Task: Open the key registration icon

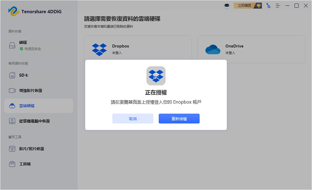Action: click(268, 6)
